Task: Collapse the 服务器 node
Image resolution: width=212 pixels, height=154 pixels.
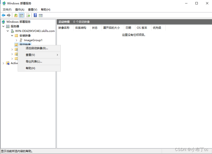Action: [x=3, y=26]
